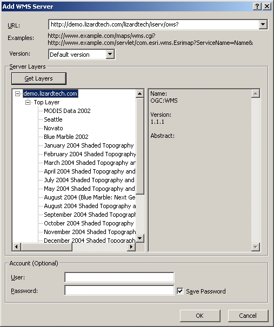
Task: Uncheck the Save Password checkbox
Action: coord(180,291)
